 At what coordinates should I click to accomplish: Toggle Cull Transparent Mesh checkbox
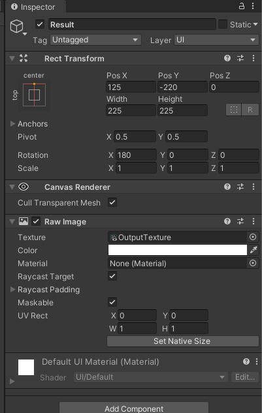tap(112, 202)
